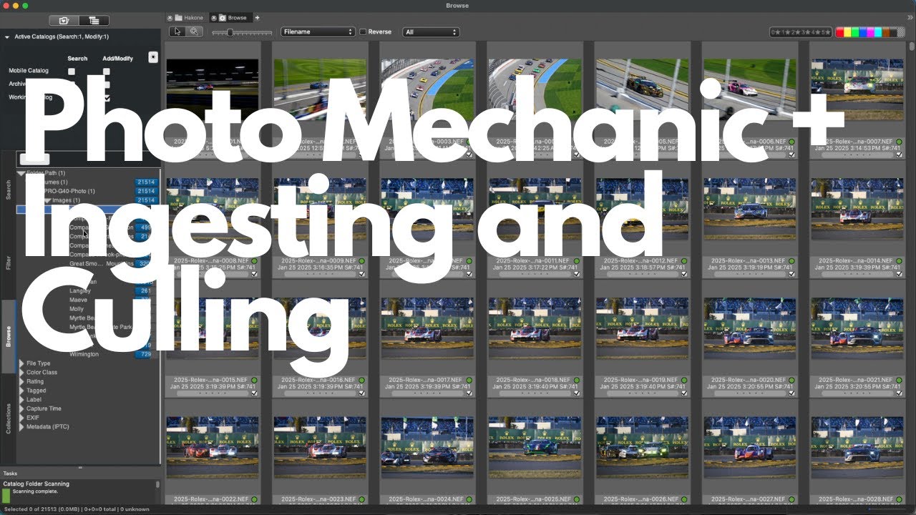Toggle tag checkbox on na-0021.NEF
Viewport: 916px width, 515px height.
point(900,393)
